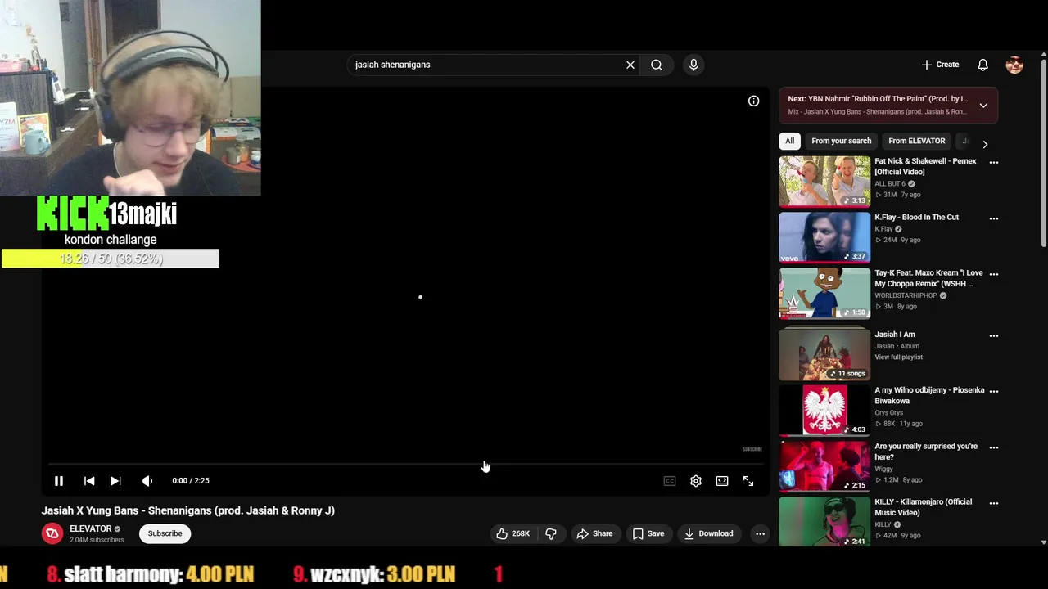Click View full playlist link

click(x=898, y=357)
